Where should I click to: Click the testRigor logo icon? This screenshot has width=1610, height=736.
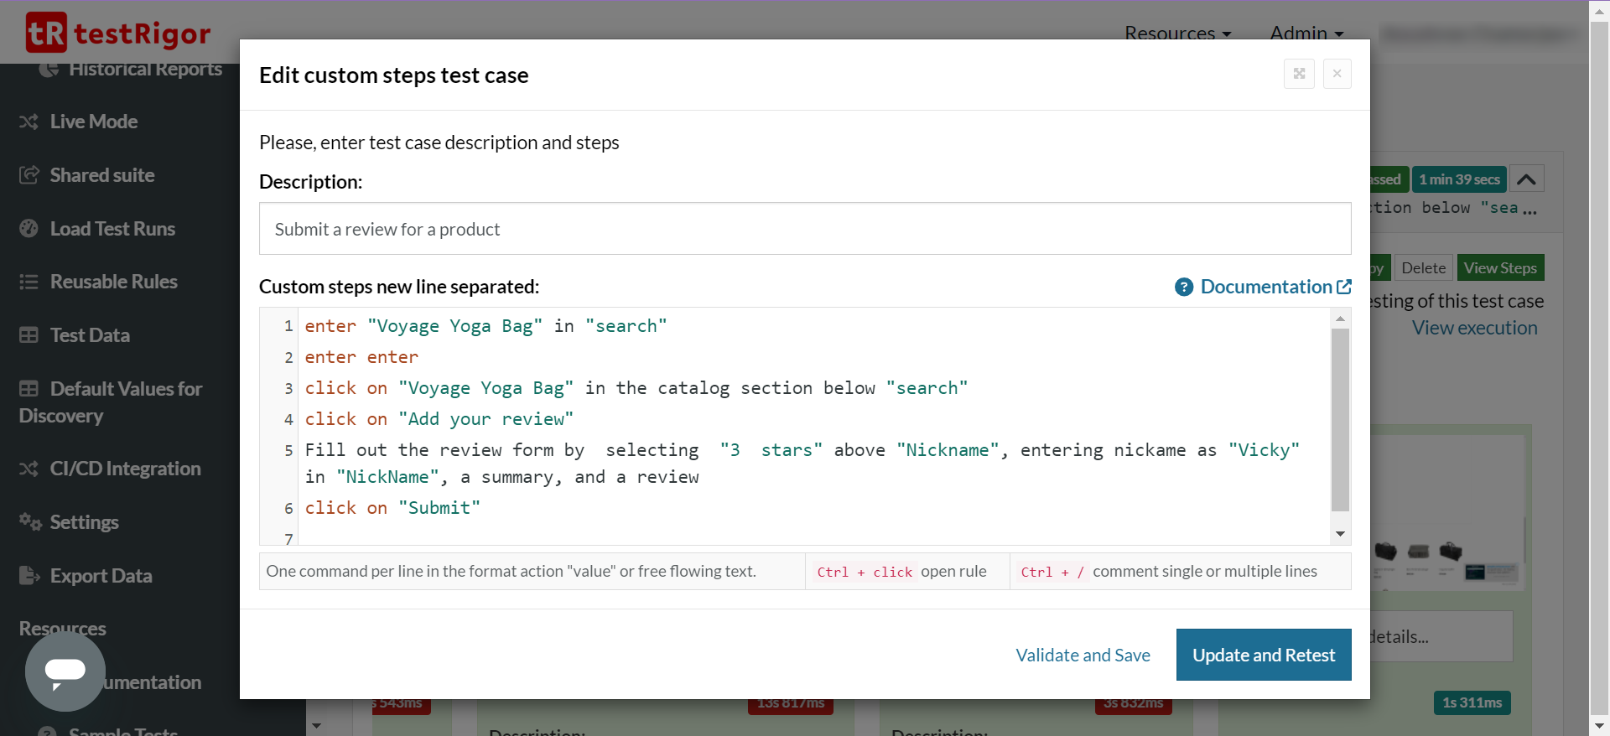click(46, 33)
